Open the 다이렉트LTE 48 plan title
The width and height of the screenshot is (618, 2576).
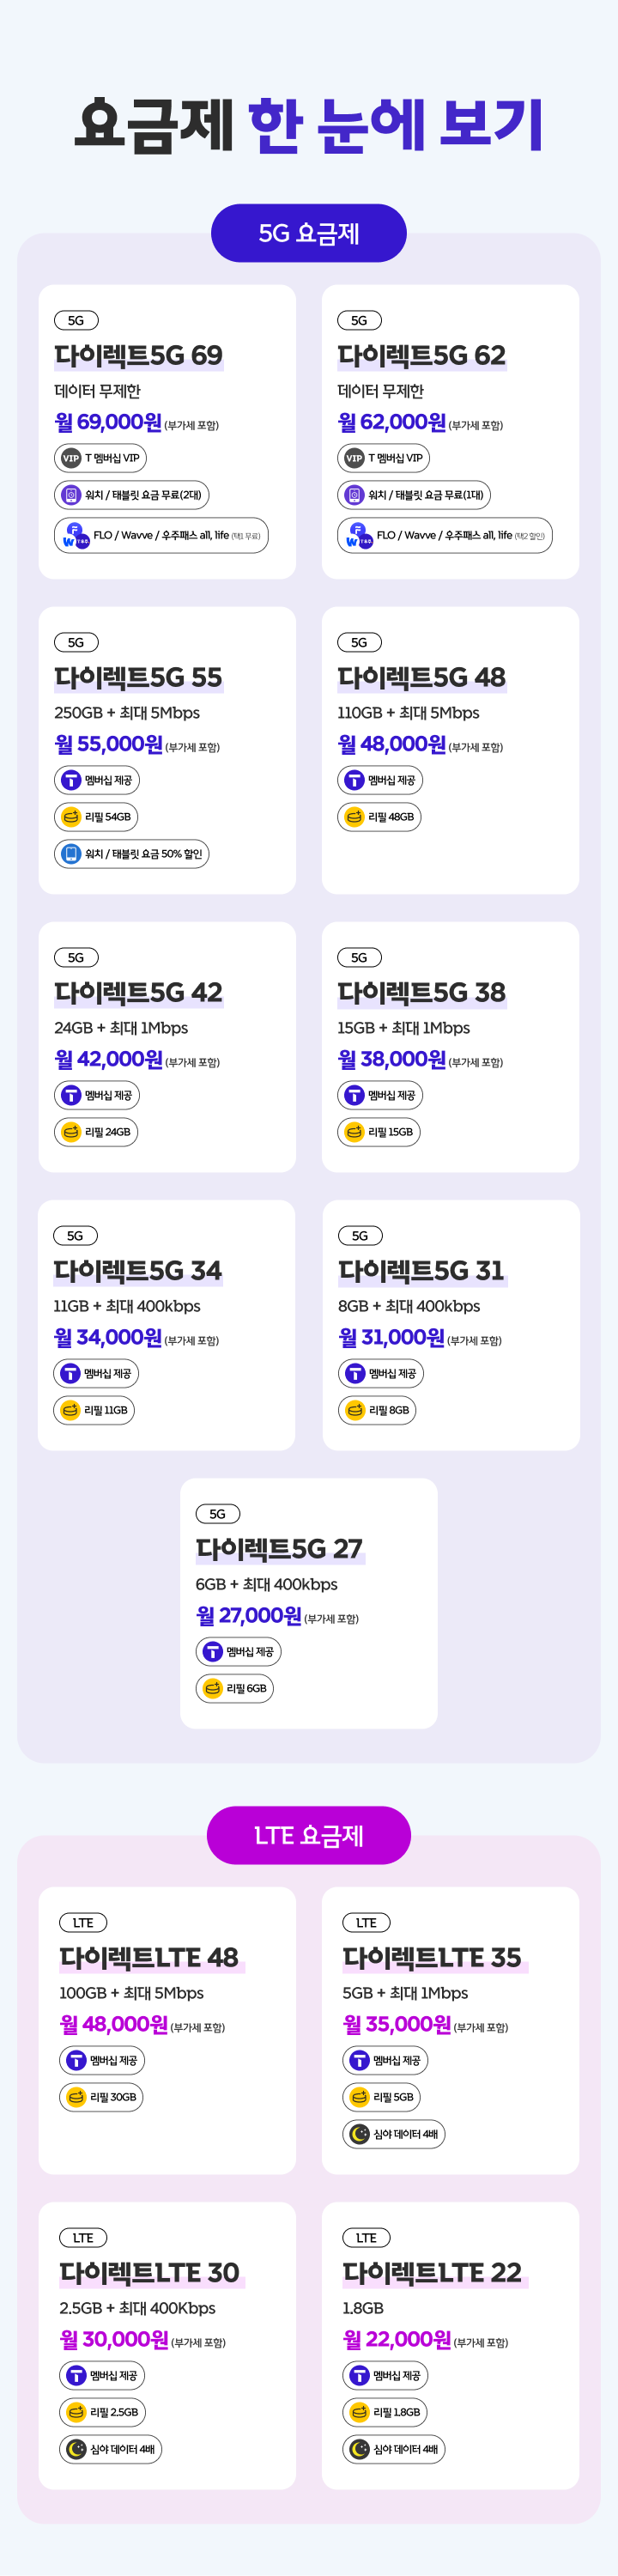tap(149, 1957)
